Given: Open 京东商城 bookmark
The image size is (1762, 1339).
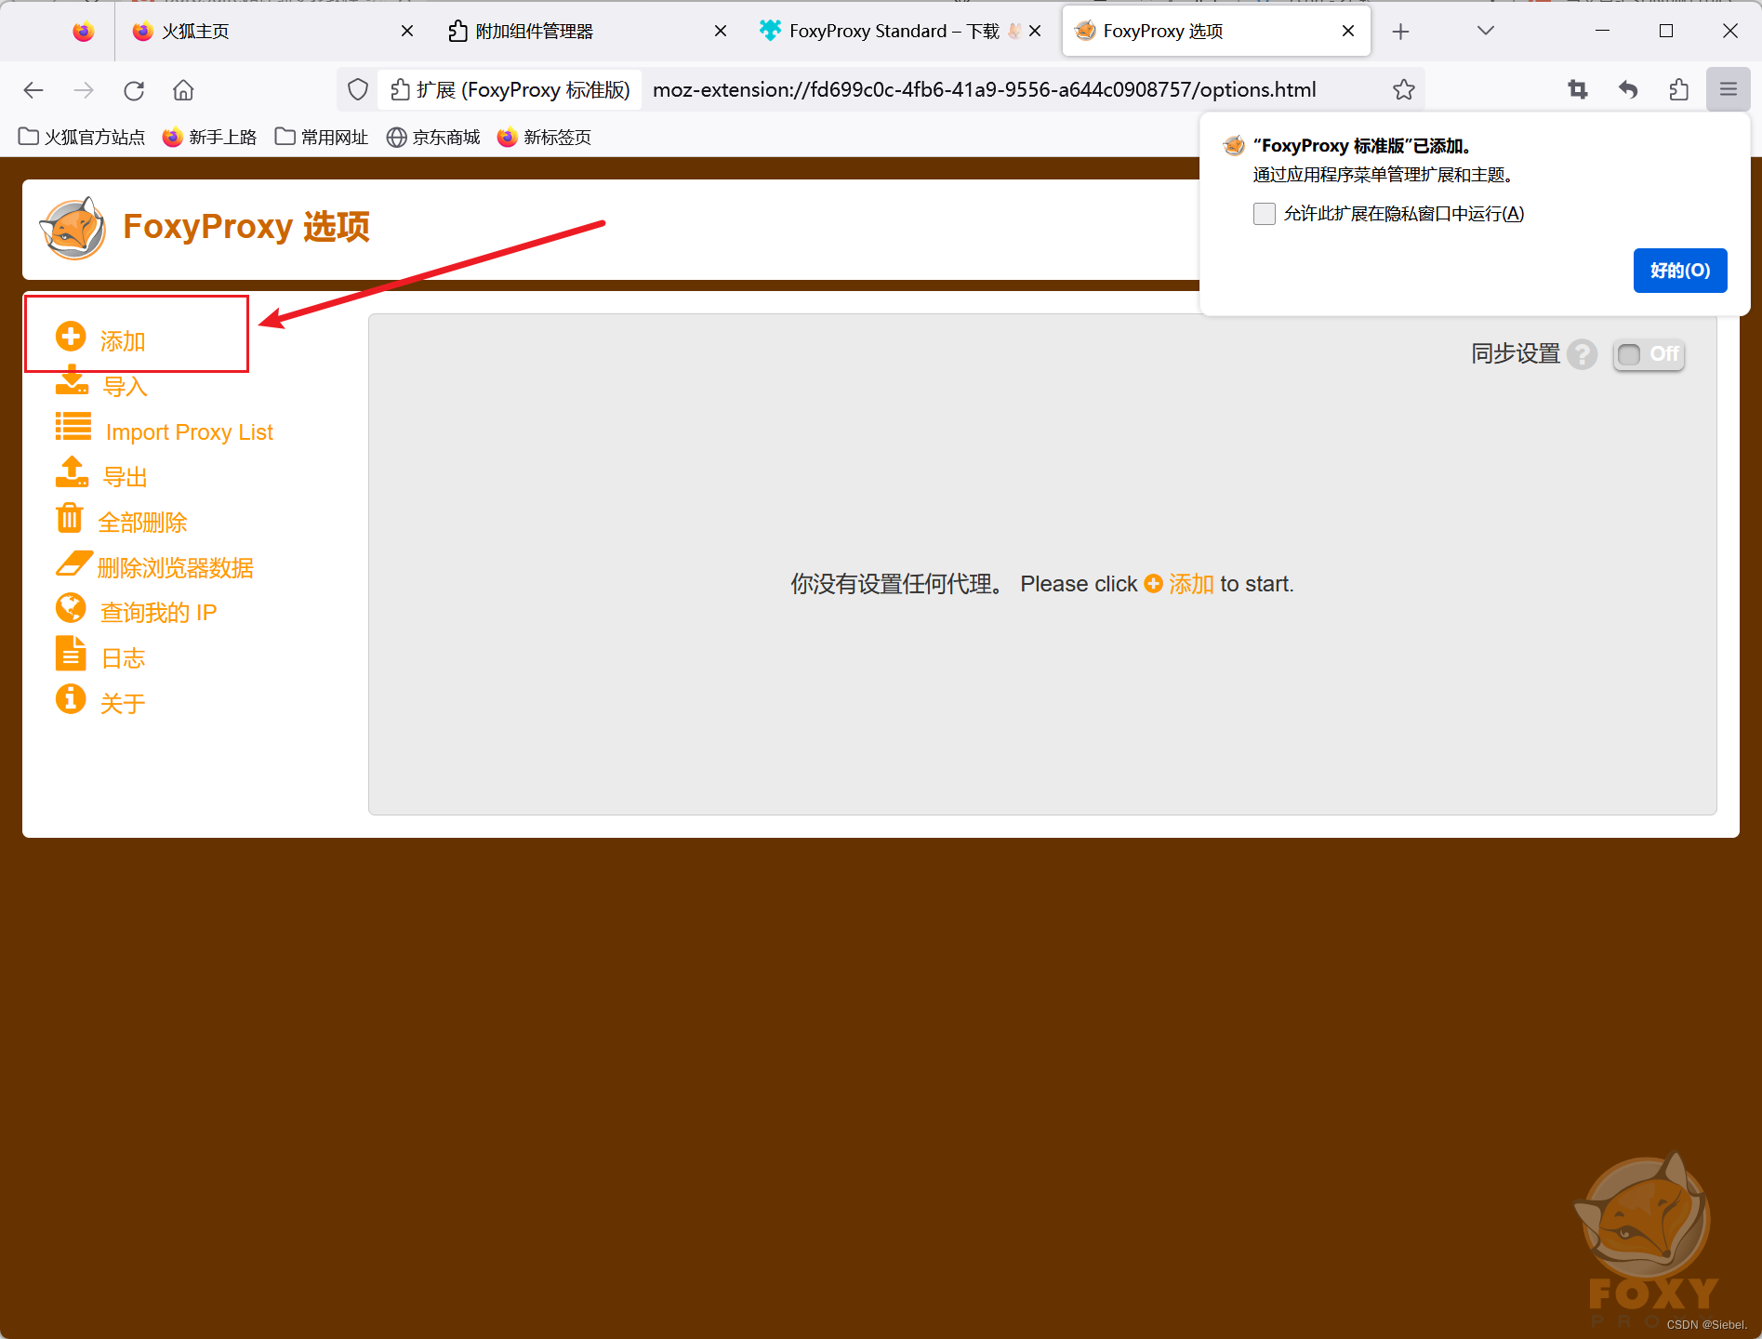Looking at the screenshot, I should pos(433,138).
